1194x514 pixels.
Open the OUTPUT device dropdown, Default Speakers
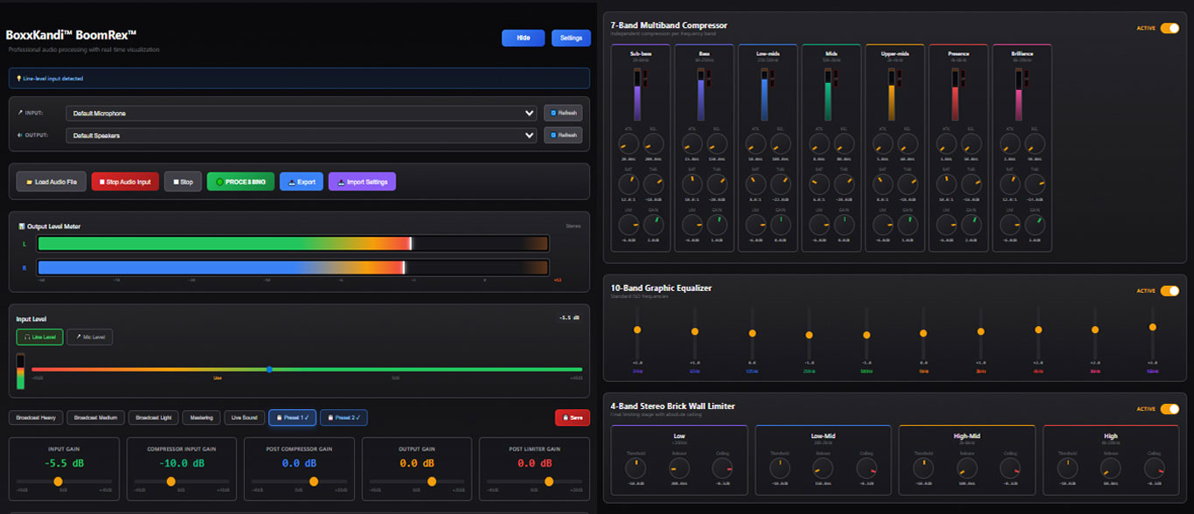pos(302,135)
